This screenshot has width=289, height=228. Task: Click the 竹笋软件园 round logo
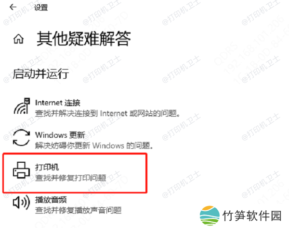[210, 216]
